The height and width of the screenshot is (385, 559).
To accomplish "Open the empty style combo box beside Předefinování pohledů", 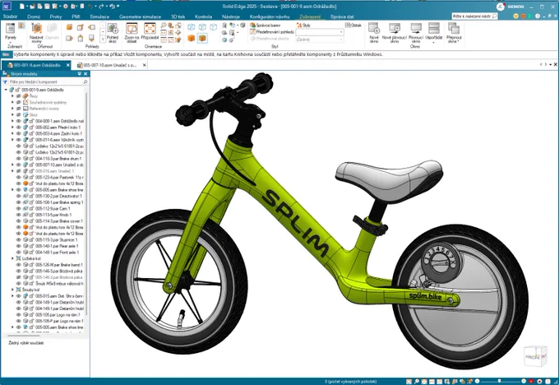I will click(320, 32).
